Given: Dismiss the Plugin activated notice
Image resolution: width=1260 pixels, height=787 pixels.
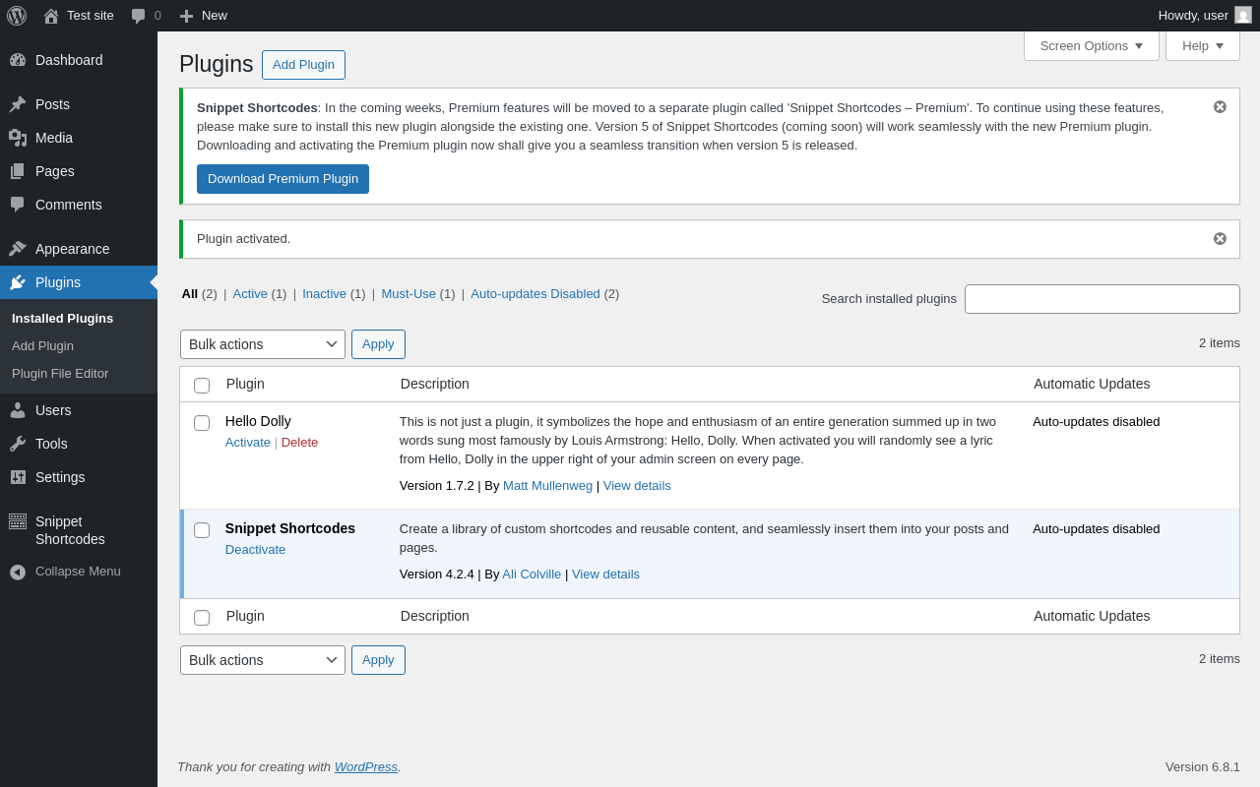Looking at the screenshot, I should click(x=1220, y=239).
